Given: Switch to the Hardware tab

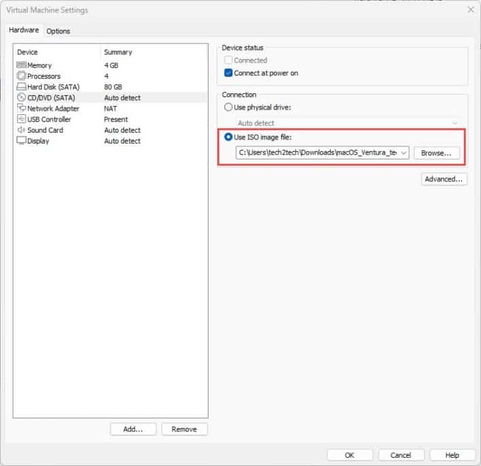Looking at the screenshot, I should pyautogui.click(x=24, y=31).
